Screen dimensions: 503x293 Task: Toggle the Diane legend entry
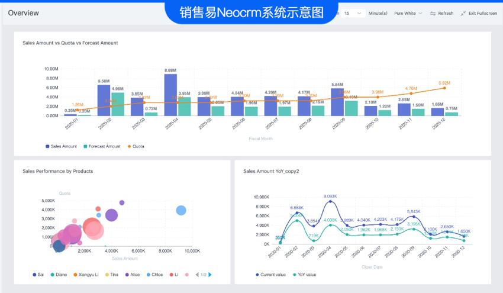(59, 275)
